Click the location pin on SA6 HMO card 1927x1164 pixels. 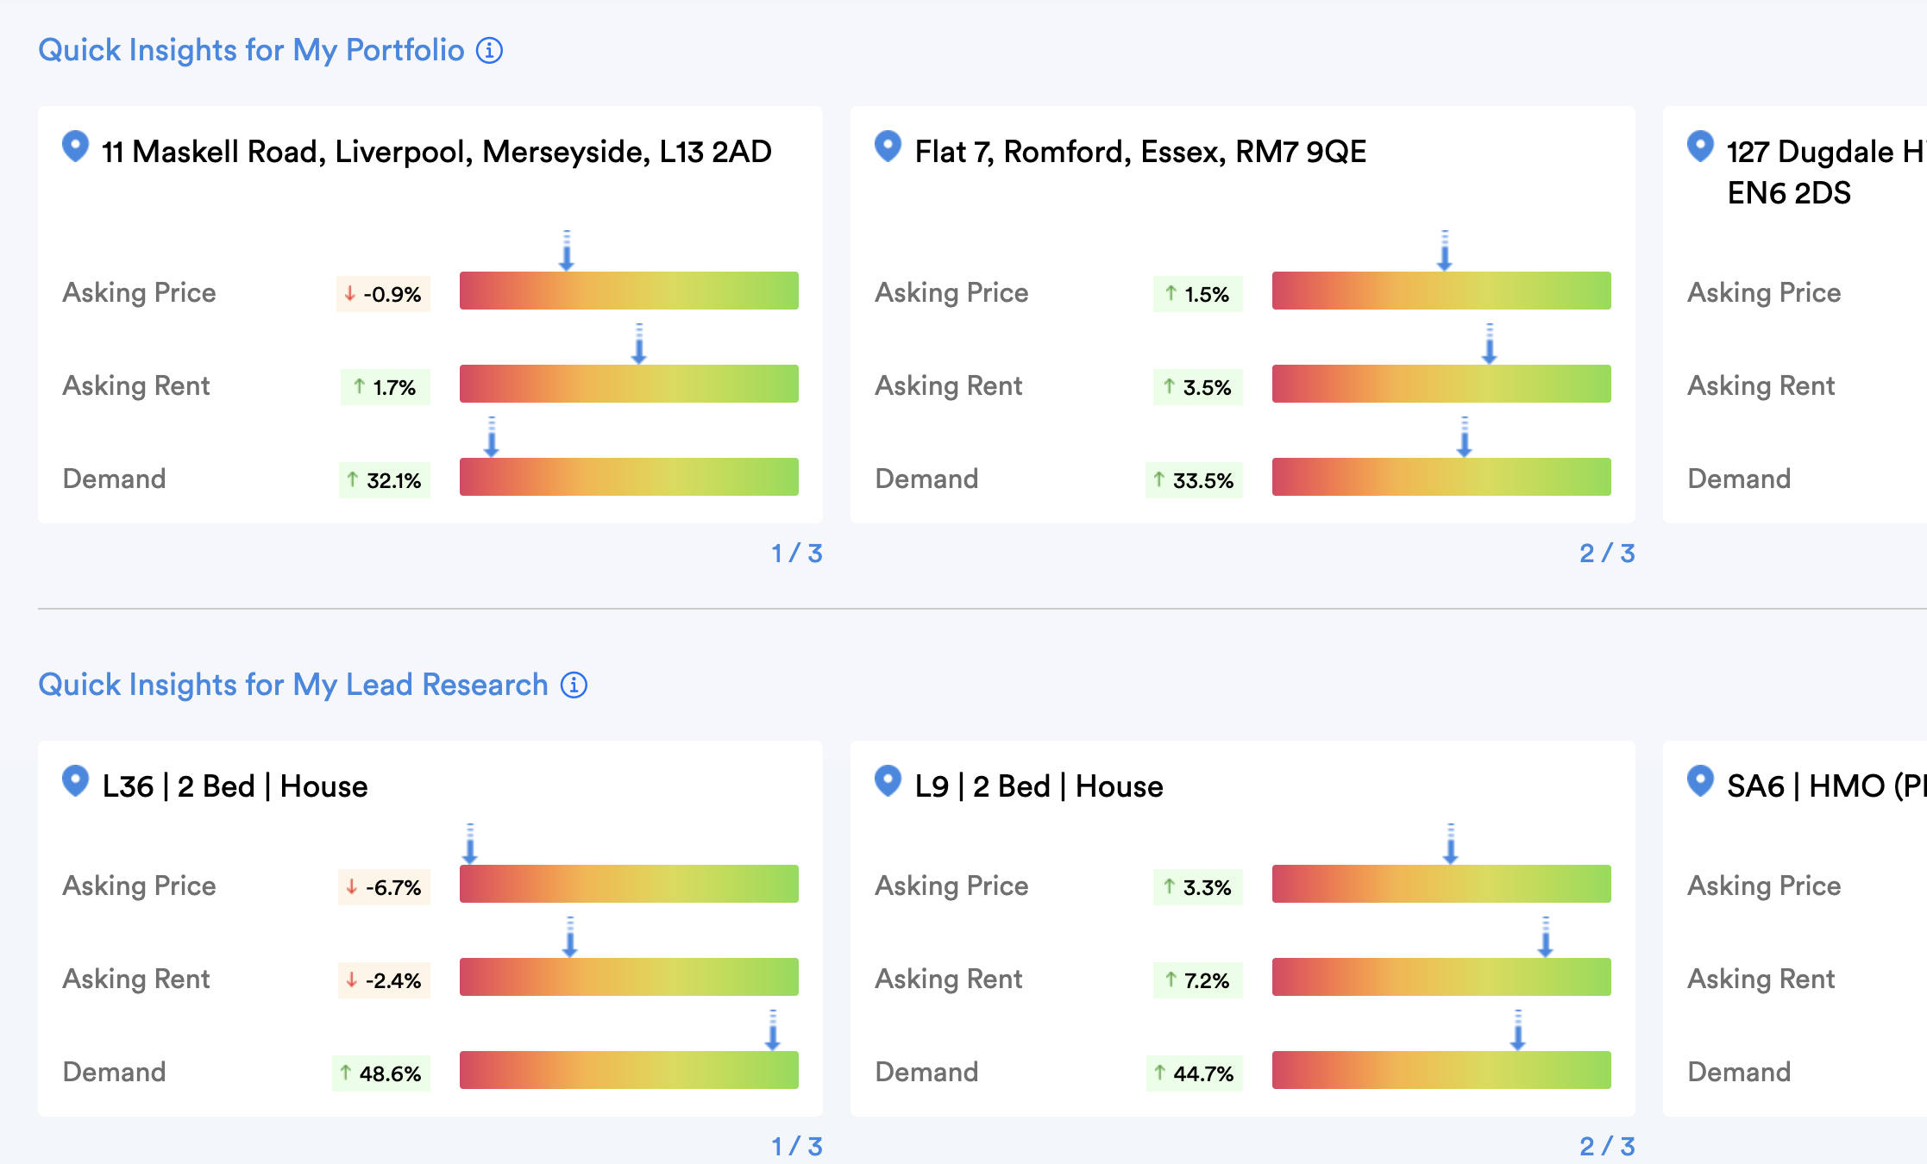(x=1700, y=782)
